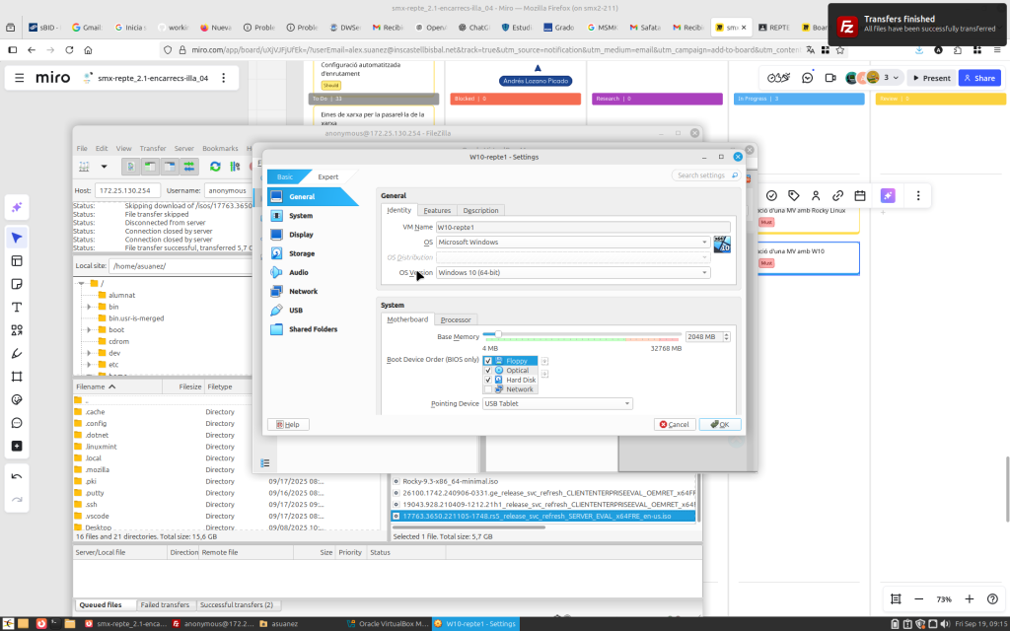Open the Features tab in General
The height and width of the screenshot is (631, 1010).
point(437,210)
